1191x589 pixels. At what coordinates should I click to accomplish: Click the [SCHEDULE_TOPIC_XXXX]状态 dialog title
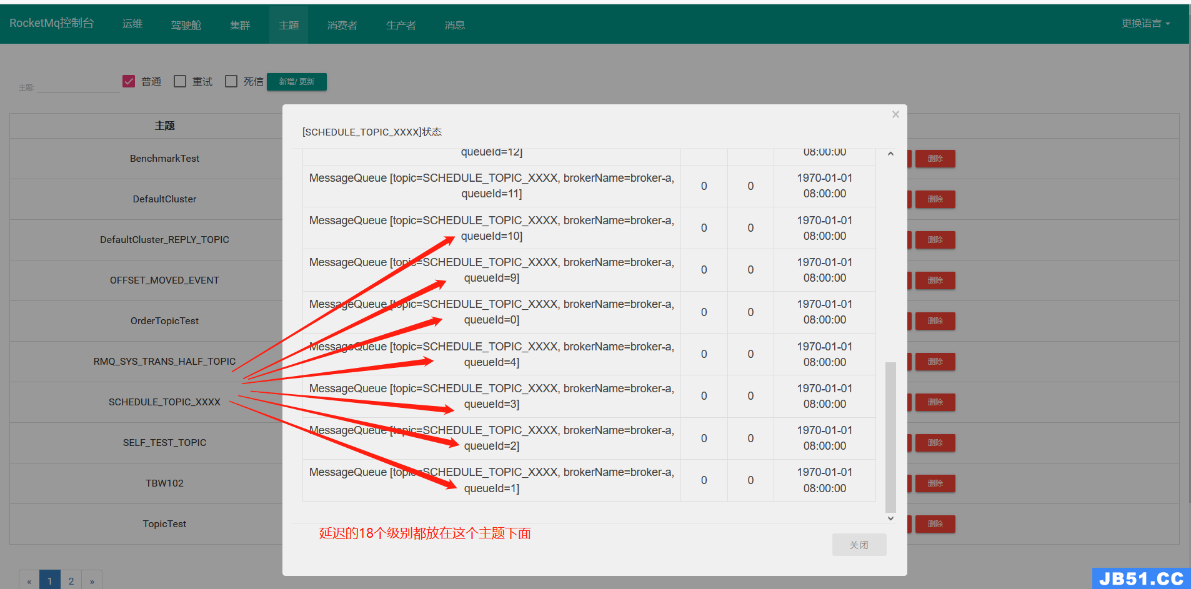point(372,132)
